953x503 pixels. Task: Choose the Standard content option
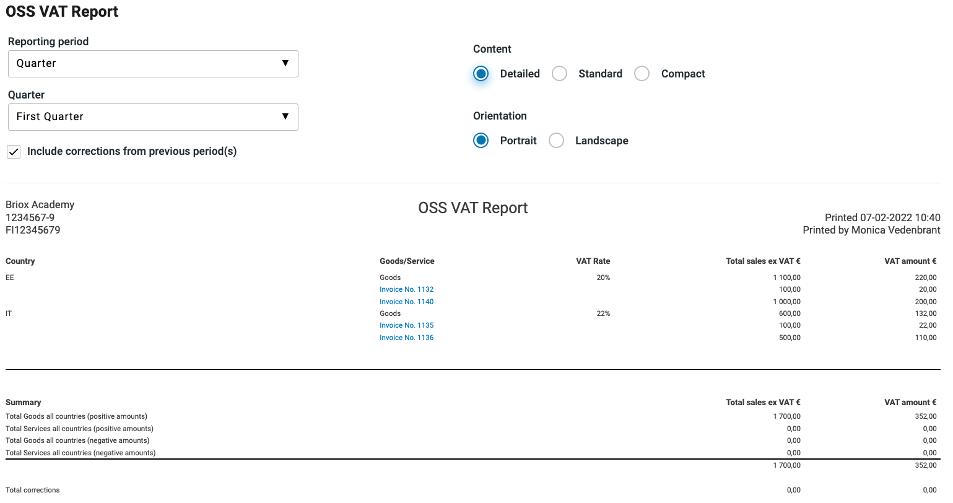[559, 74]
